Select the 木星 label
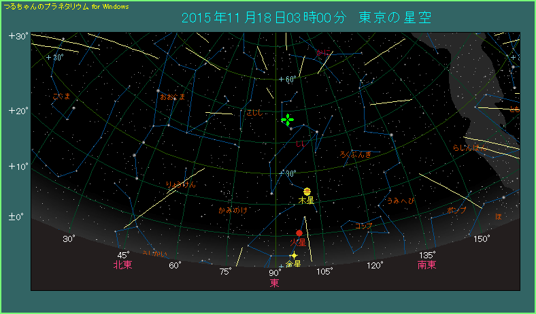The width and height of the screenshot is (536, 314). tap(306, 201)
